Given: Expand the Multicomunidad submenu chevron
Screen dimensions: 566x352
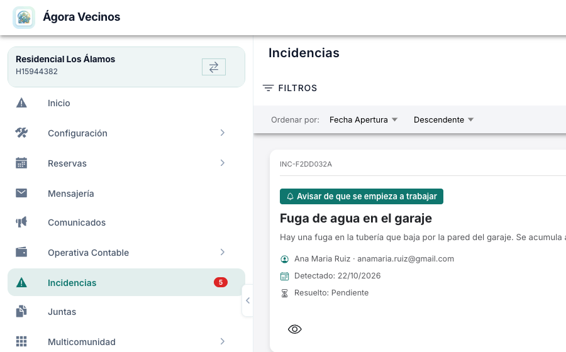Looking at the screenshot, I should tap(223, 341).
